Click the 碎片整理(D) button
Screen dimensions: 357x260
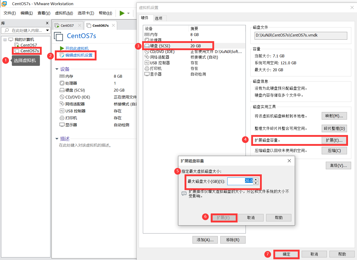(334, 128)
